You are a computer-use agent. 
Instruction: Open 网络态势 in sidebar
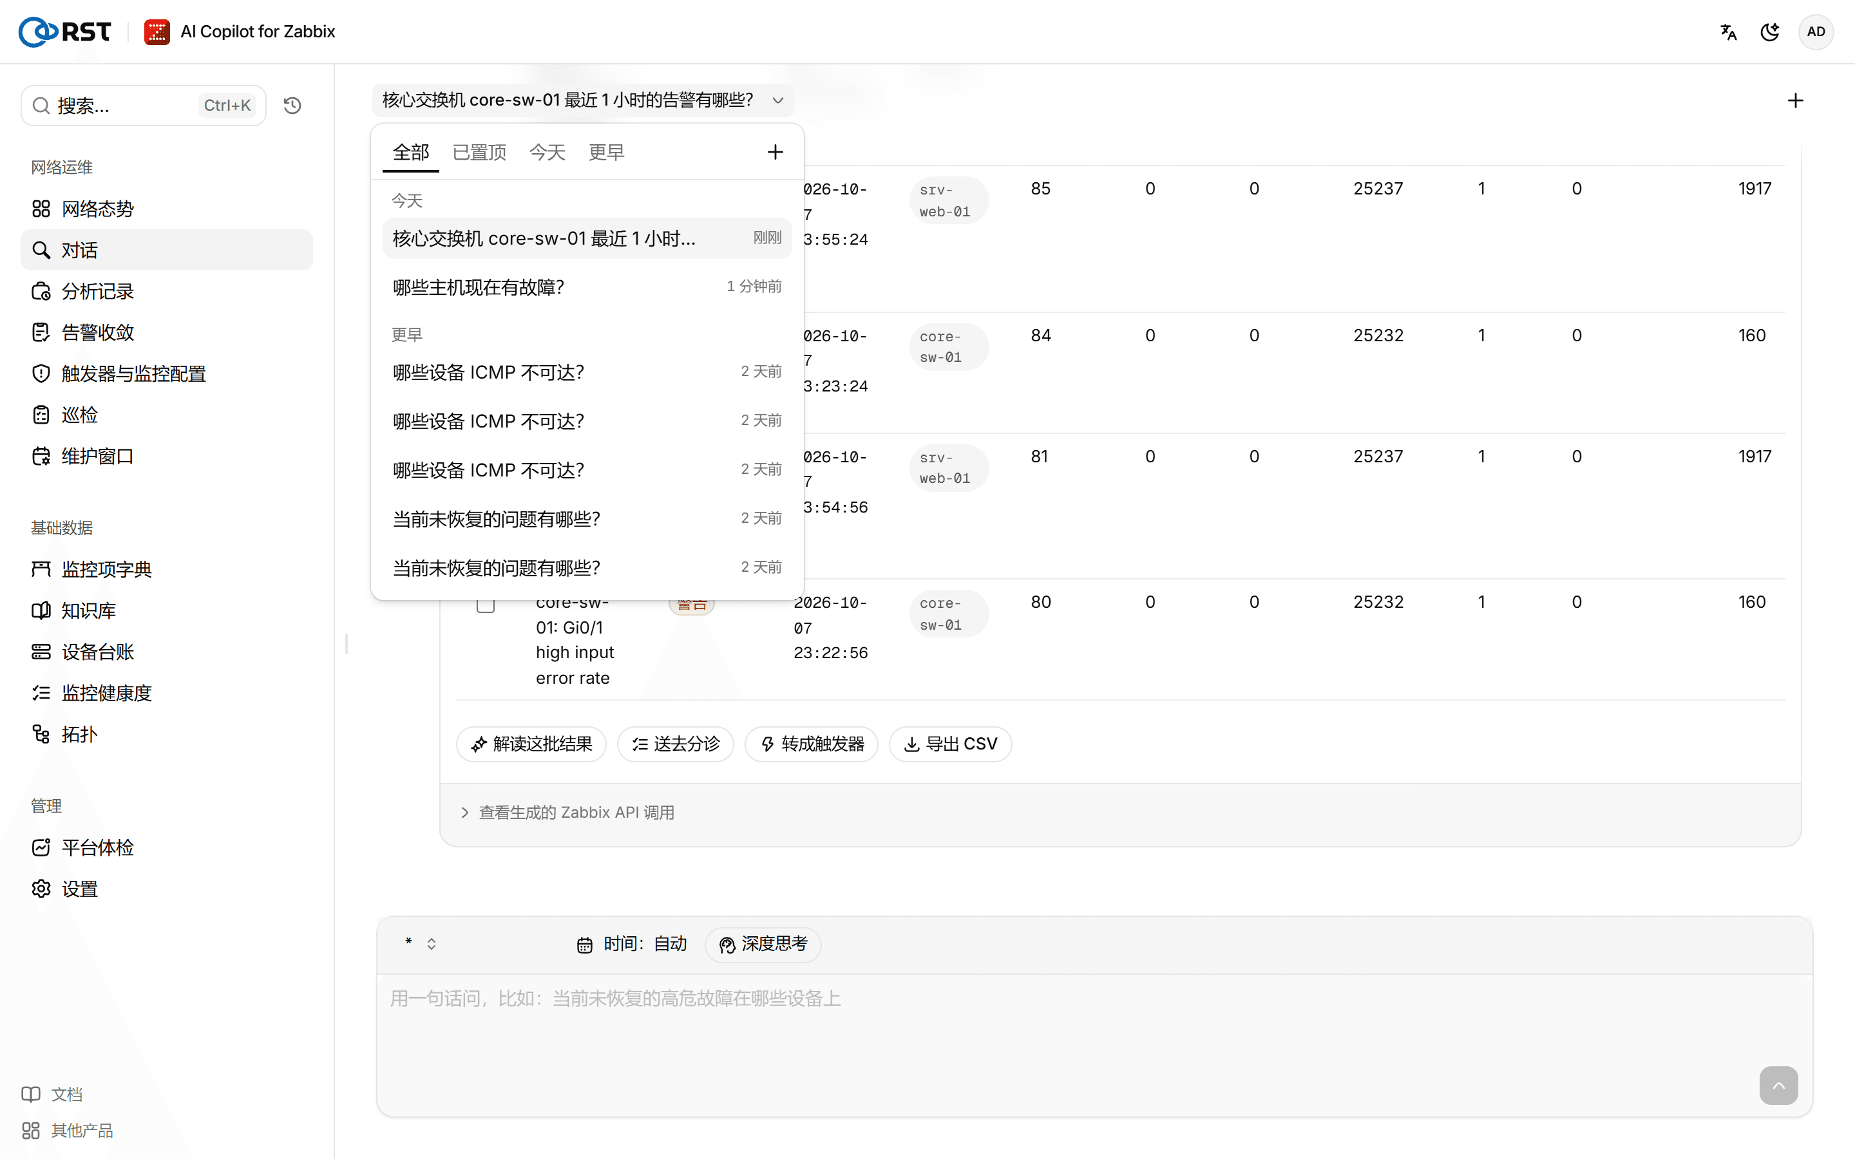[166, 209]
